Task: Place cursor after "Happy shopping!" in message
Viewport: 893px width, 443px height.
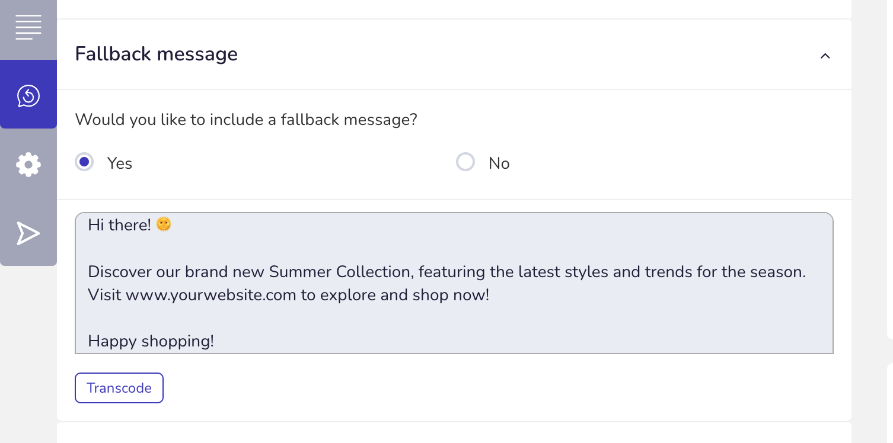Action: pos(215,341)
